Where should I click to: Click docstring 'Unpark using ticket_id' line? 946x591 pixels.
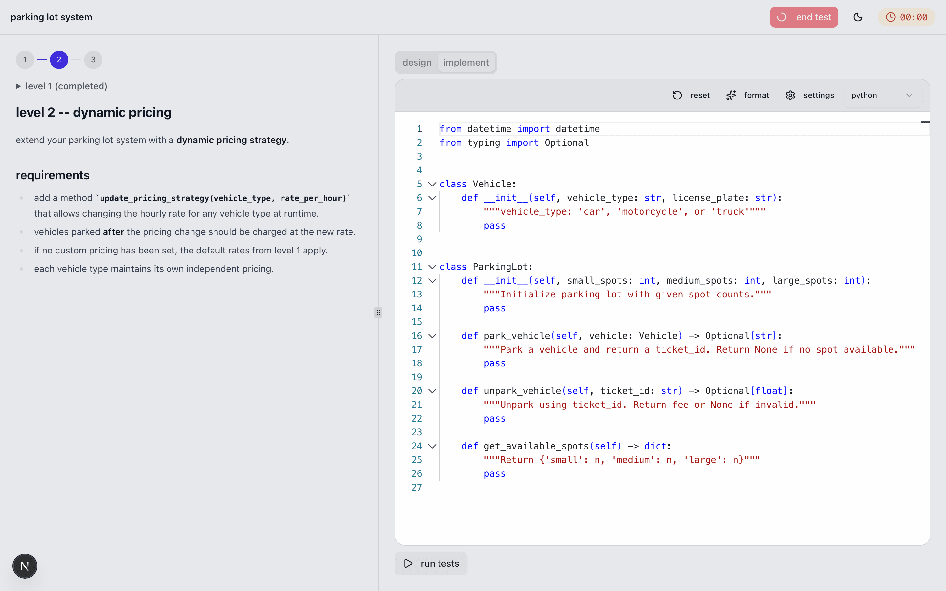coord(649,405)
